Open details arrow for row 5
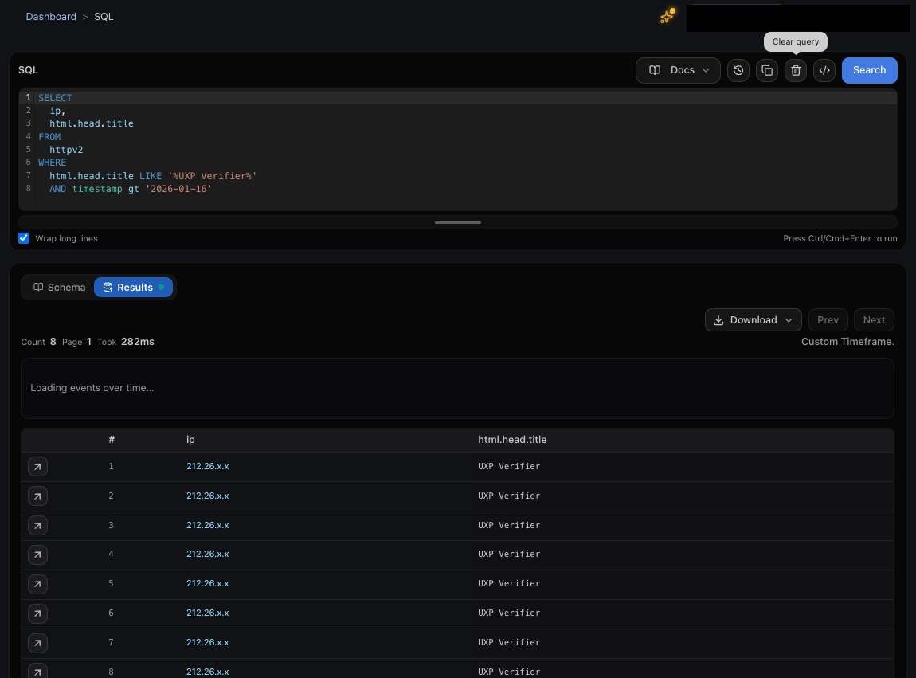This screenshot has height=678, width=916. coord(37,584)
